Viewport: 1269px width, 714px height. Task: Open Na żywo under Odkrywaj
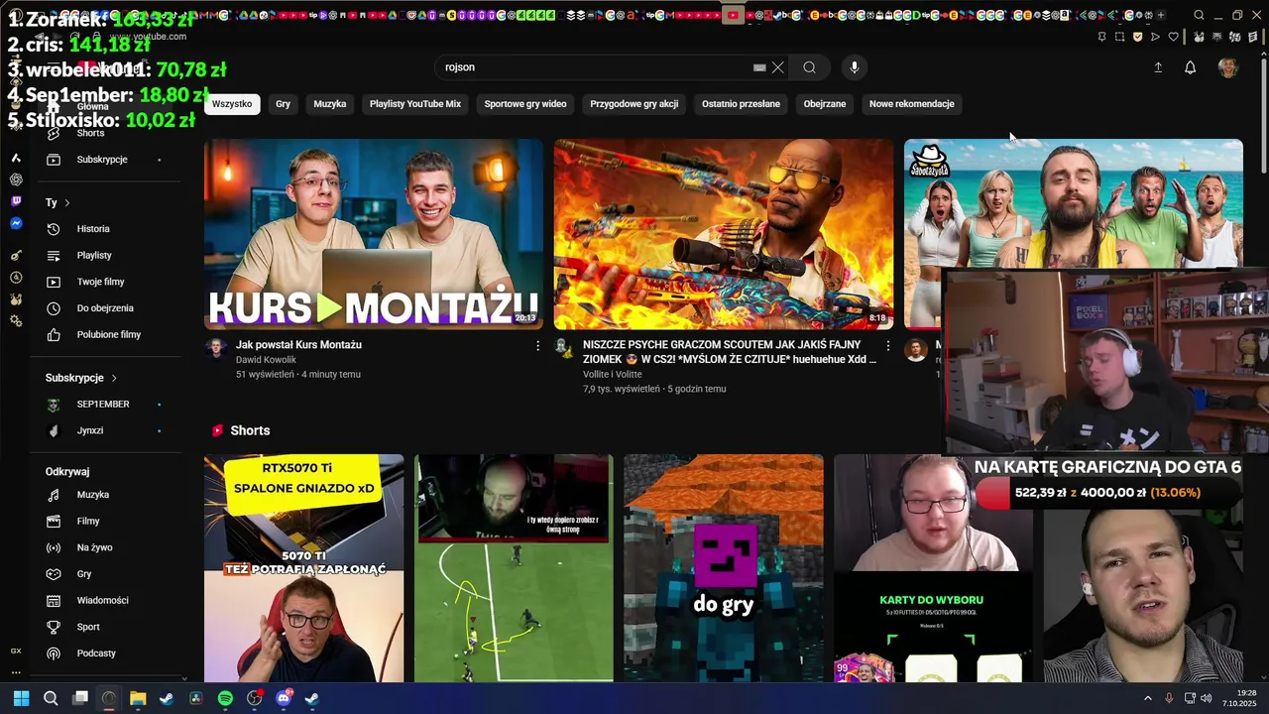[x=106, y=547]
